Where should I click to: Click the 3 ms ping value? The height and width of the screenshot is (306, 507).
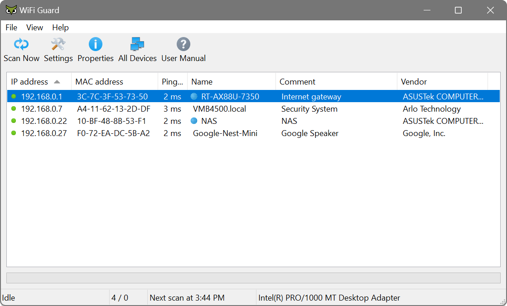[x=172, y=109]
